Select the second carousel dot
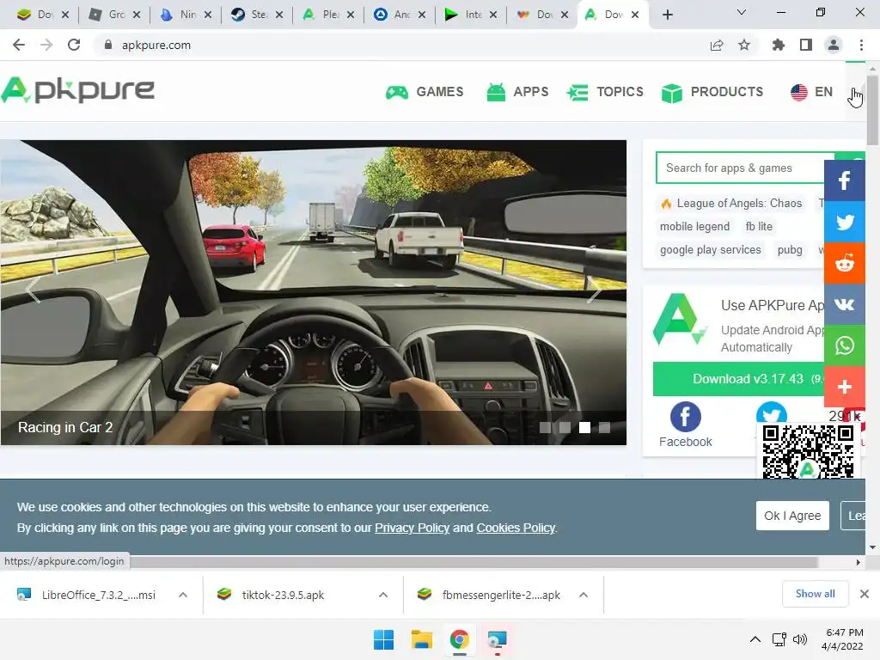The width and height of the screenshot is (880, 660). pyautogui.click(x=565, y=428)
